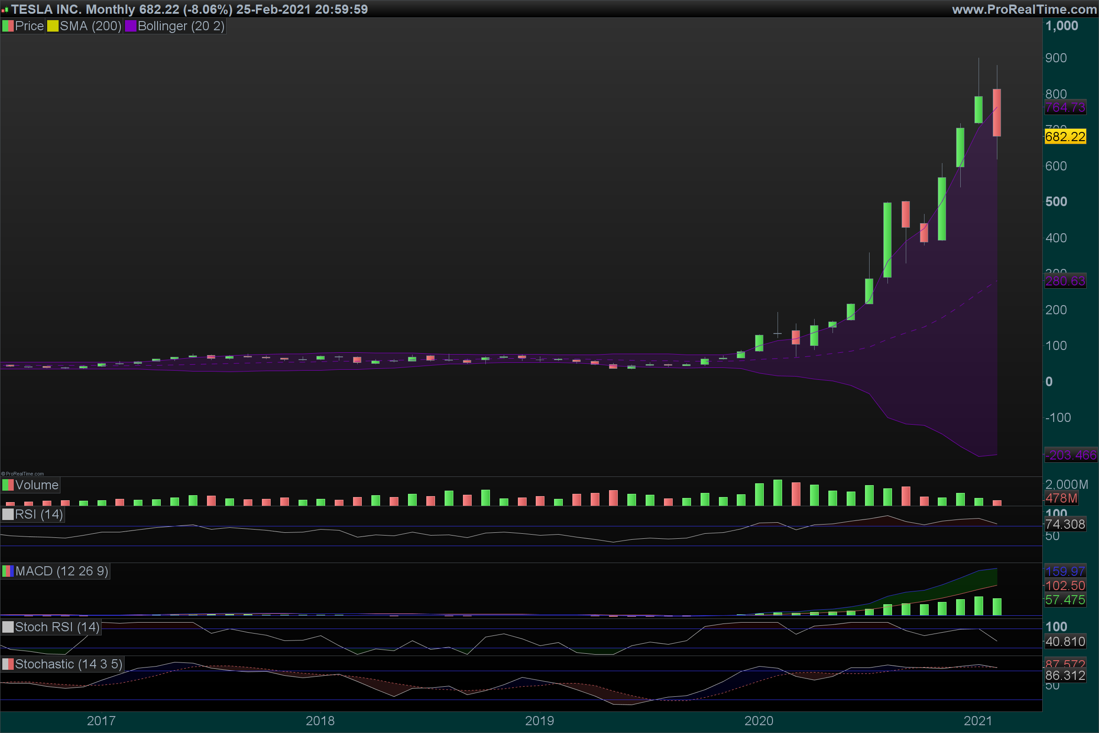Viewport: 1099px width, 733px height.
Task: Click the Volume panel legend icon
Action: [x=7, y=485]
